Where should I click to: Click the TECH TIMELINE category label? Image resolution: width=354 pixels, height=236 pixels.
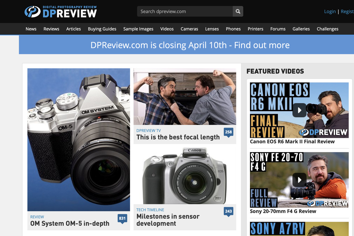click(x=150, y=210)
